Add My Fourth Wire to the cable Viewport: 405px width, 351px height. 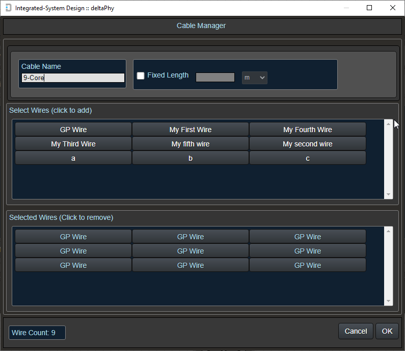(x=308, y=130)
